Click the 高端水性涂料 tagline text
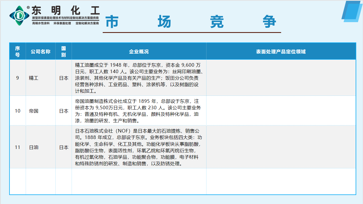This screenshot has width=363, height=204. pos(41,23)
